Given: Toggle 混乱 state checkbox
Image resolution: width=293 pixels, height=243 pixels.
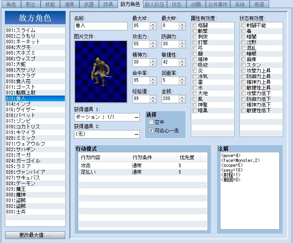Looking at the screenshot, I should click(x=243, y=48).
